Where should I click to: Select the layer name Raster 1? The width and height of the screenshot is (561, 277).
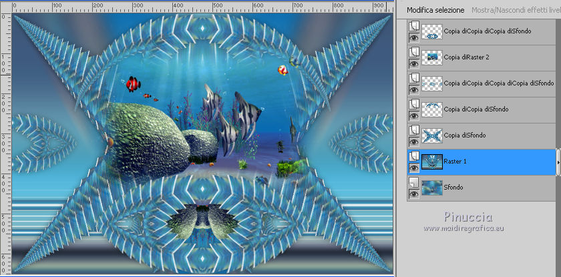(455, 162)
